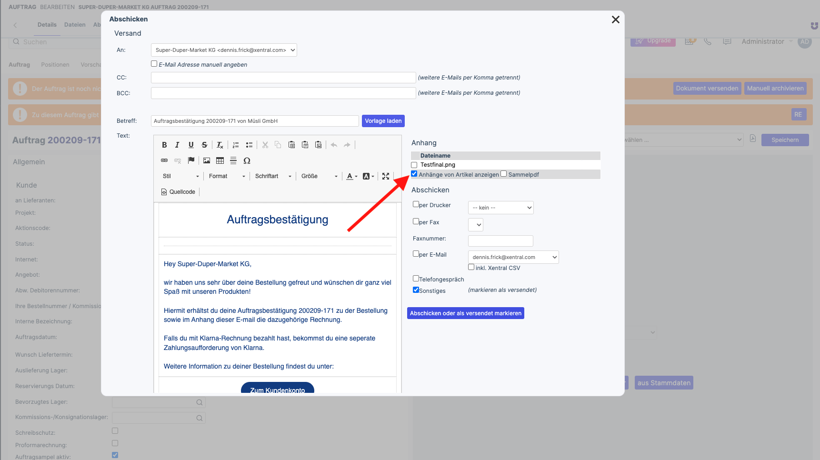The width and height of the screenshot is (820, 460).
Task: Open the Format dropdown in editor
Action: [x=227, y=176]
